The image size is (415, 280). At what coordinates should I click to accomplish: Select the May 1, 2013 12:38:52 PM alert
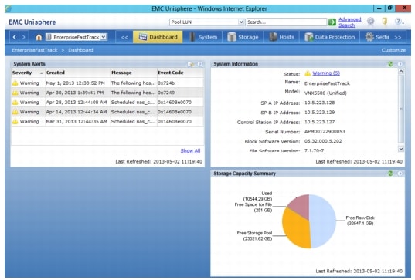tap(107, 83)
